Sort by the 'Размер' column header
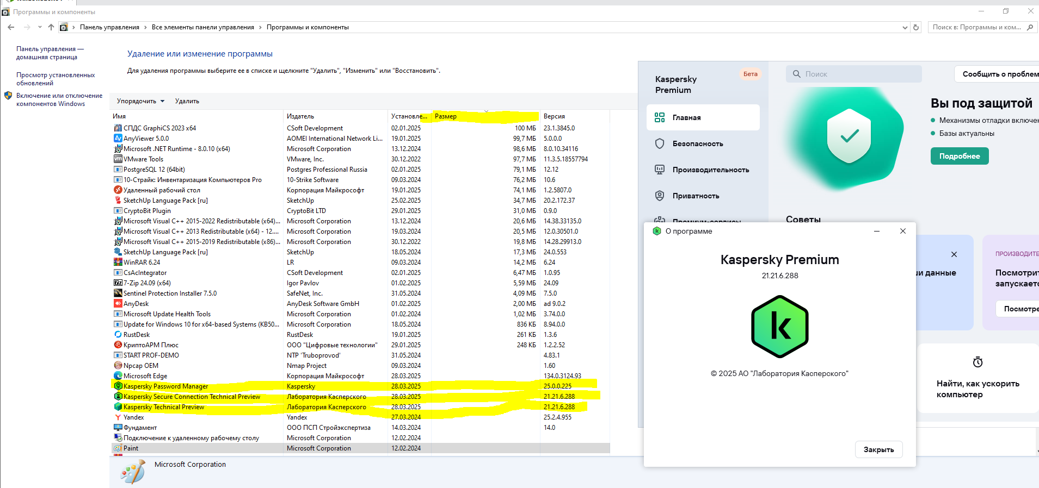This screenshot has width=1039, height=488. (485, 116)
